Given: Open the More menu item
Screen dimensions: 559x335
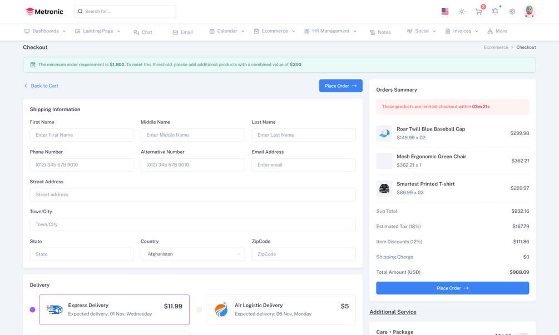Looking at the screenshot, I should [497, 31].
